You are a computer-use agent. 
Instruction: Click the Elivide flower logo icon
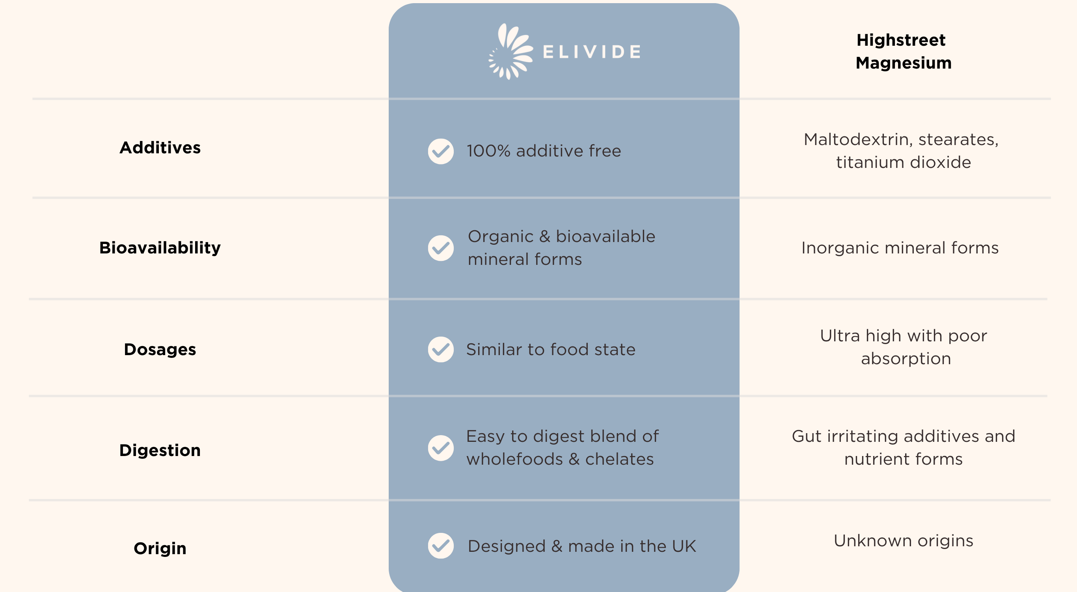click(x=511, y=51)
